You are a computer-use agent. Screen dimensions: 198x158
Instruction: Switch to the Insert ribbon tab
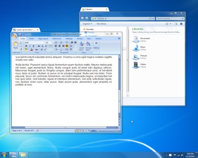(x=31, y=39)
